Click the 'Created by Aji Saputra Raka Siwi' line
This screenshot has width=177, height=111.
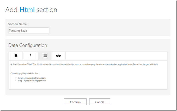coord(24,73)
